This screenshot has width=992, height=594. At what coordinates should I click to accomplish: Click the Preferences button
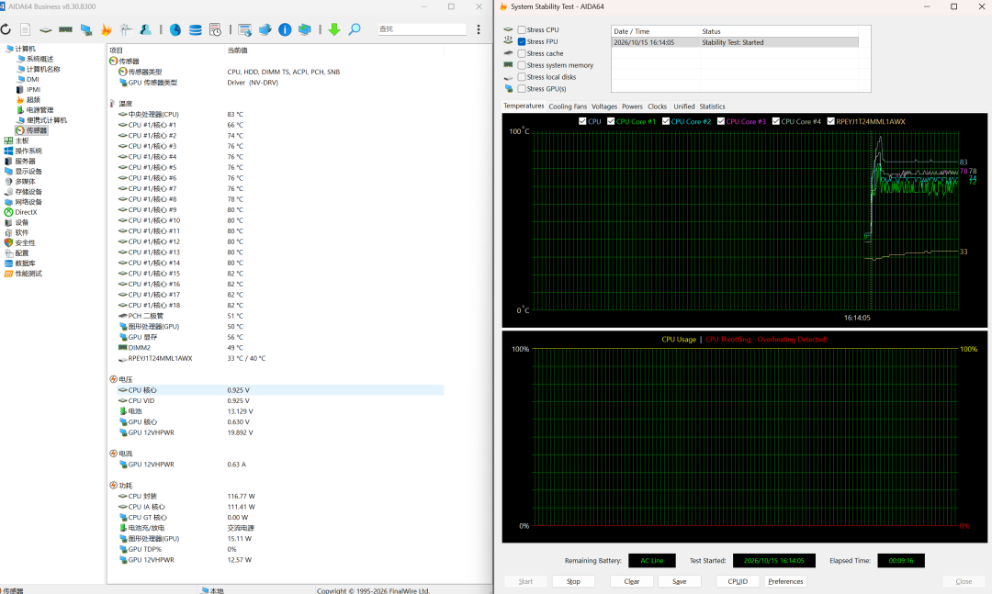(x=785, y=581)
